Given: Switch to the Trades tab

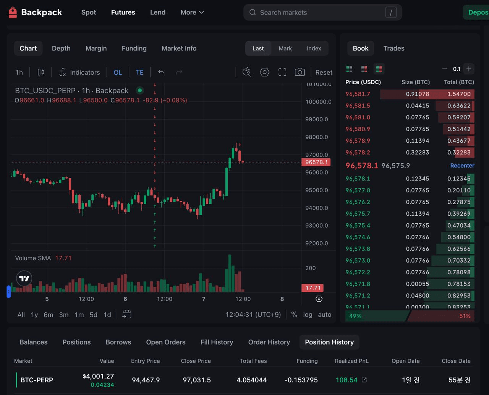Looking at the screenshot, I should click(x=394, y=48).
